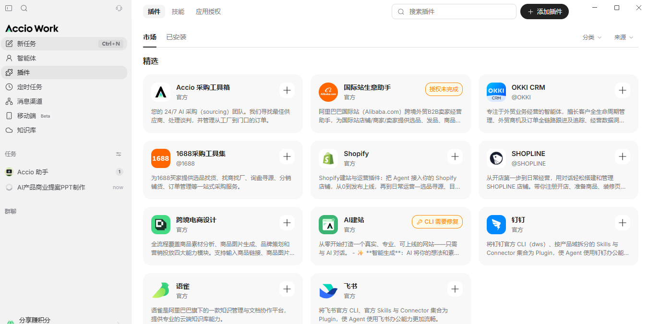Viewport: 648px width, 324px height.
Task: Open 移动端 Beta in the sidebar
Action: pos(63,116)
